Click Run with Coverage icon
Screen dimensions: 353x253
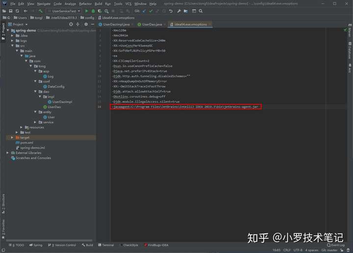[x=100, y=11]
